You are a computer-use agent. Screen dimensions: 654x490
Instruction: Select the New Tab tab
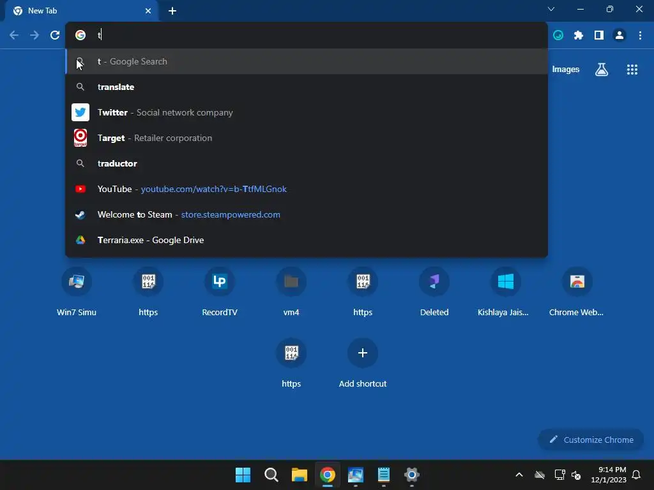pyautogui.click(x=81, y=11)
